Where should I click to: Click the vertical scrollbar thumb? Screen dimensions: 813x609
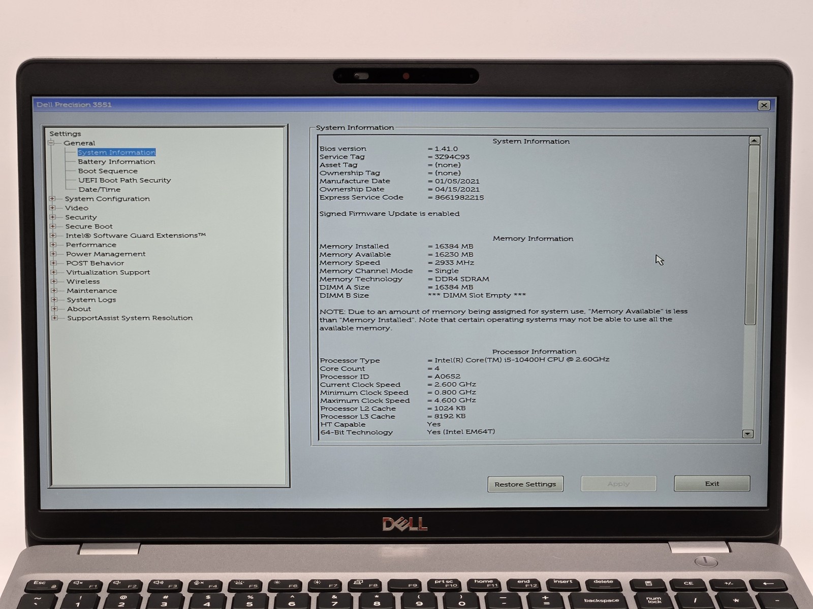click(752, 234)
